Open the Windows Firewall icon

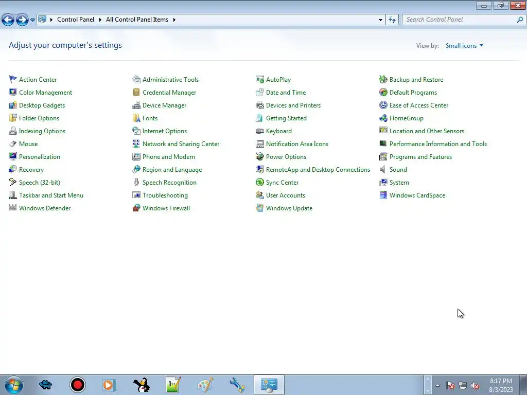pyautogui.click(x=136, y=208)
